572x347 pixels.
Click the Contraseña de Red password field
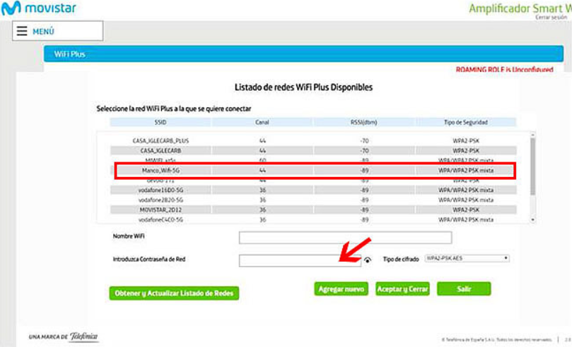coord(290,260)
